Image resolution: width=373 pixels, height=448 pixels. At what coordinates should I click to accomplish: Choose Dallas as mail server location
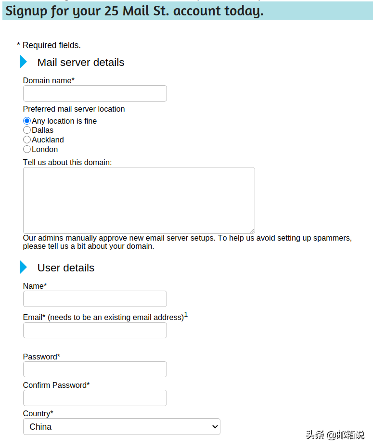[27, 130]
